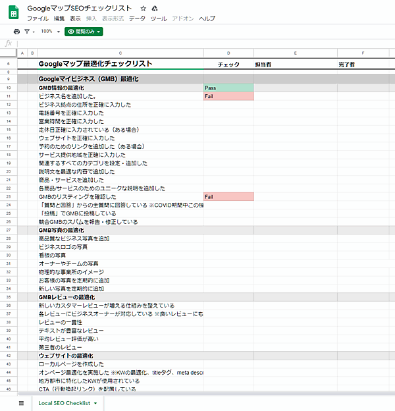Open the 100% zoom dropdown
The width and height of the screenshot is (395, 411).
(x=50, y=31)
